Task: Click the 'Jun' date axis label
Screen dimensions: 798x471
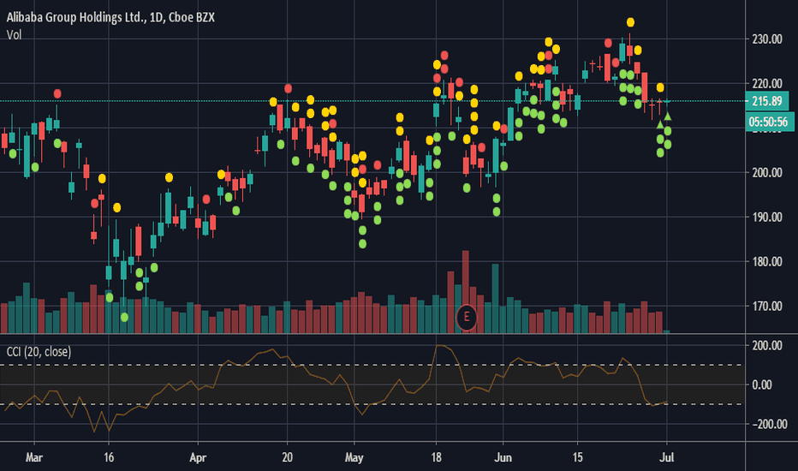Action: (503, 457)
